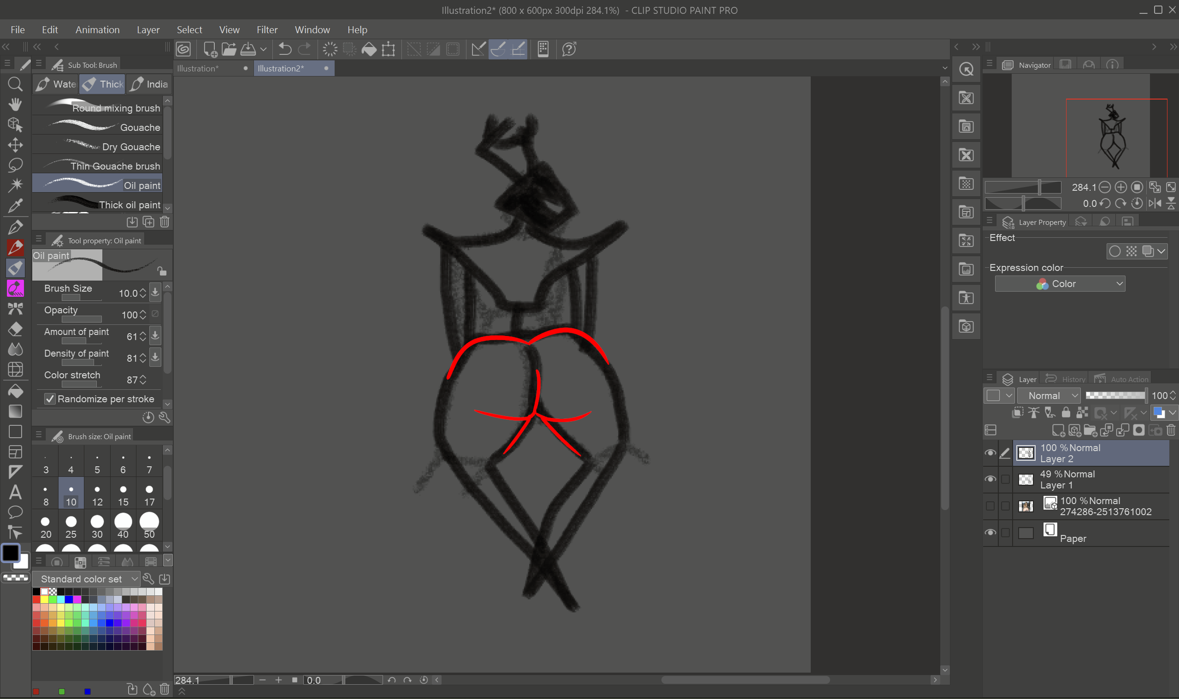Hide the Paper layer
This screenshot has width=1179, height=699.
pyautogui.click(x=990, y=533)
